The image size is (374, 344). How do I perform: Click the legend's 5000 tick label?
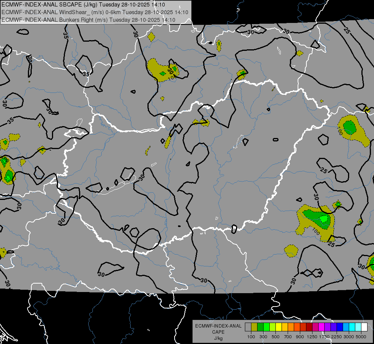pos(361,337)
